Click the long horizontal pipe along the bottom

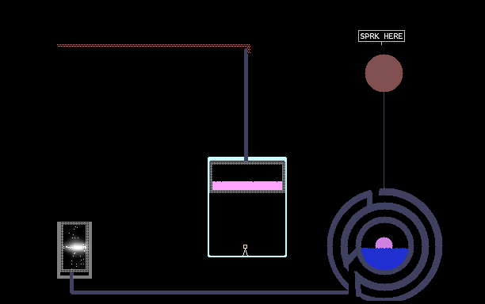[209, 292]
